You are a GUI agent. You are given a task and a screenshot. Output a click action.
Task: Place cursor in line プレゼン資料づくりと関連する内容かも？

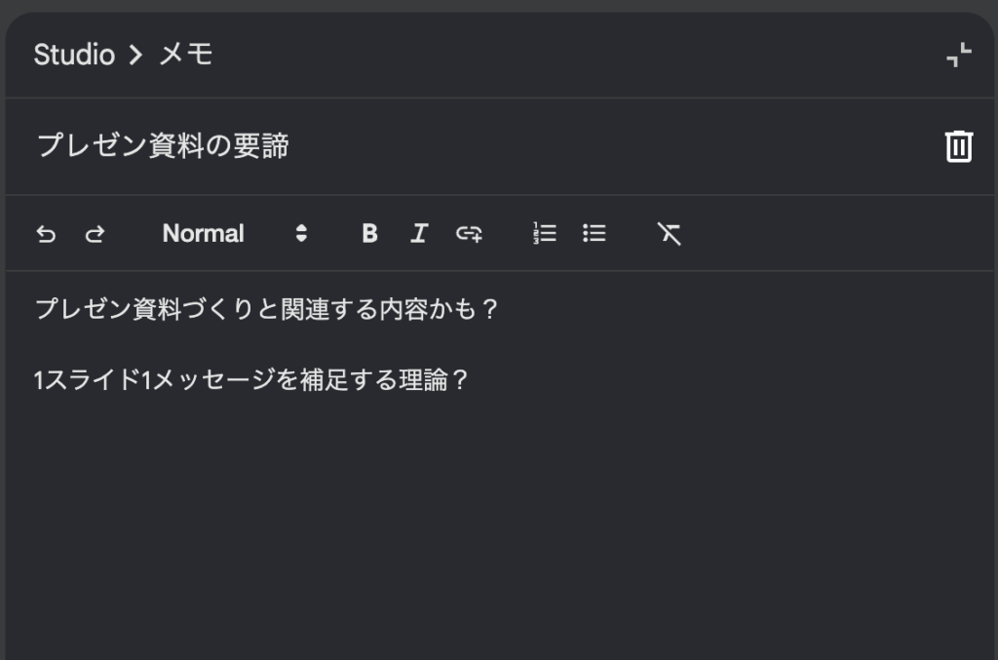click(267, 309)
